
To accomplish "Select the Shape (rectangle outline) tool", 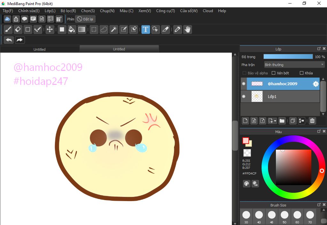I will 28,29.
